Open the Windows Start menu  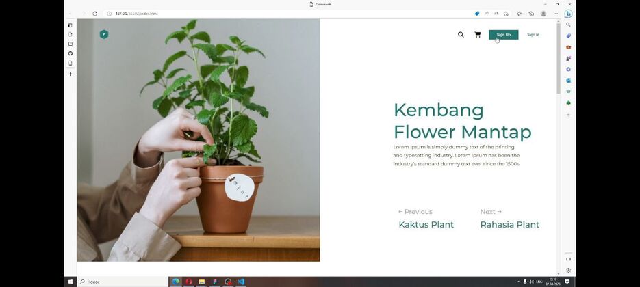click(x=71, y=282)
